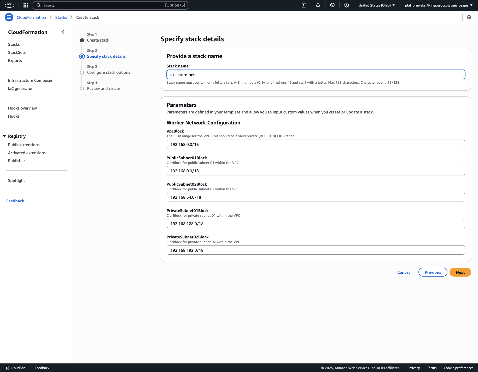Open the AWS services grid menu

pos(26,5)
